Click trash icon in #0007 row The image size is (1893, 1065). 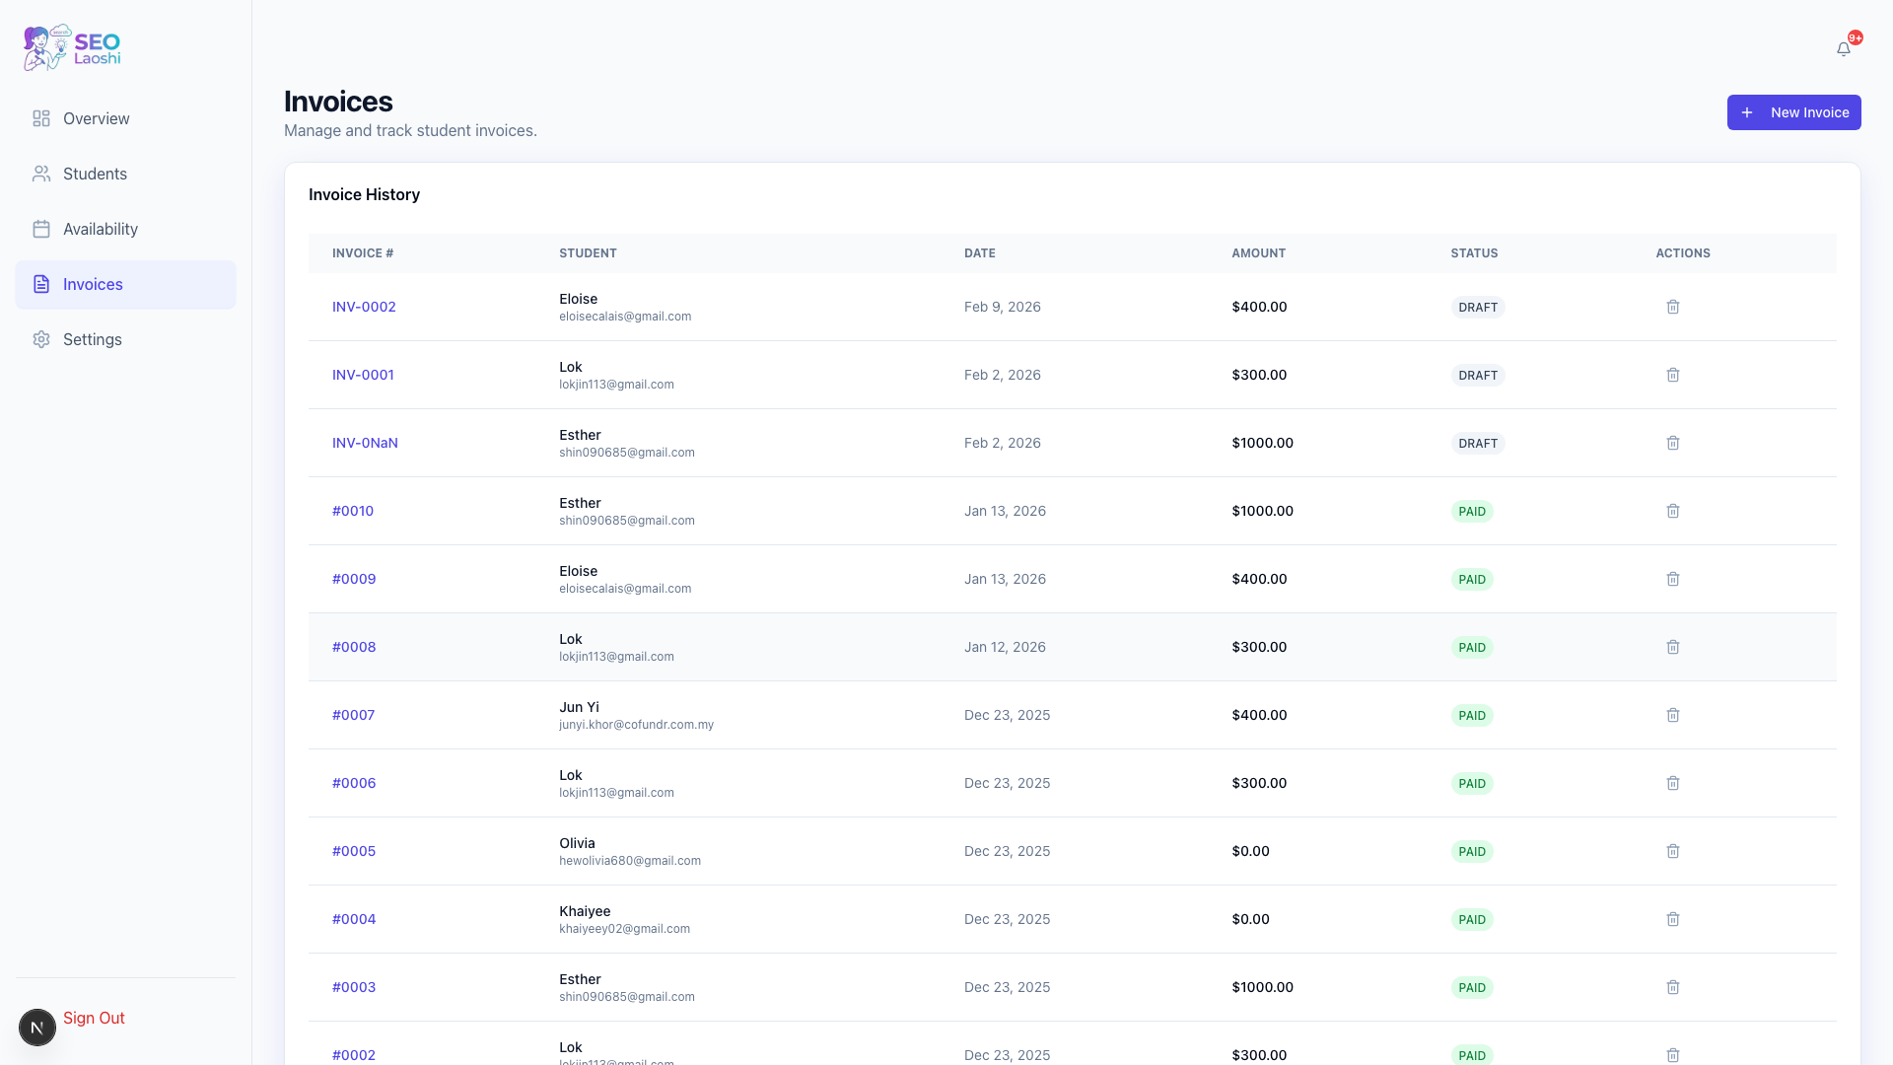click(1672, 715)
